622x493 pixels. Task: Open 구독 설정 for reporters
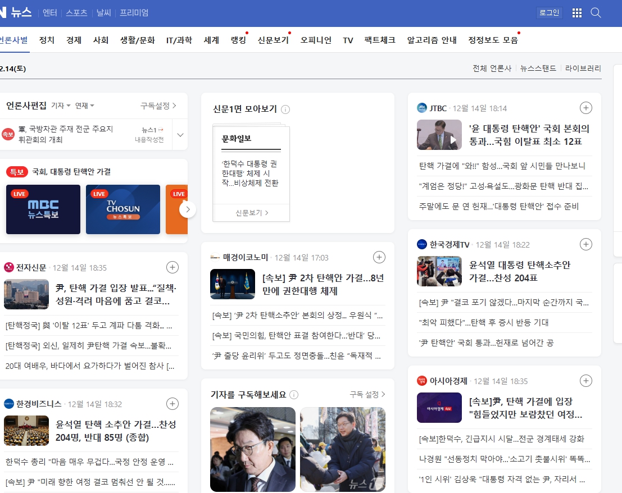click(x=367, y=395)
